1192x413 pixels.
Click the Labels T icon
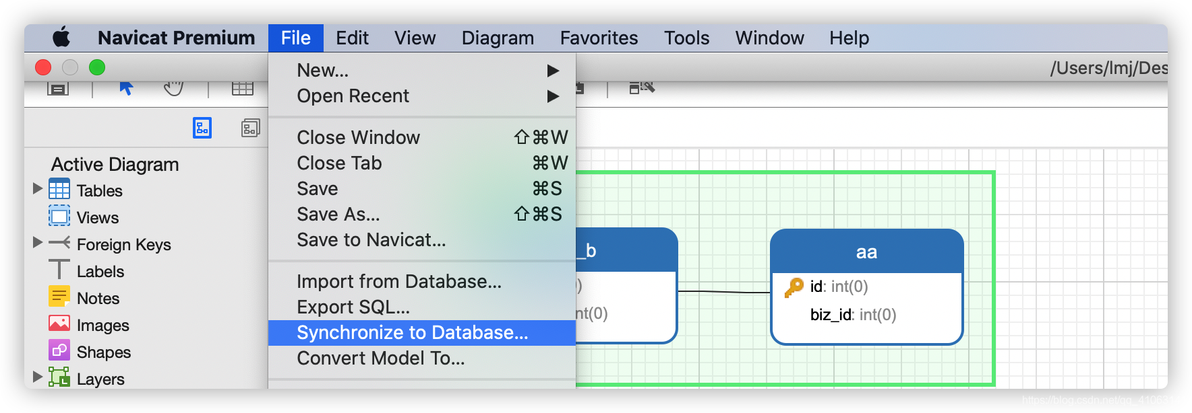point(59,270)
